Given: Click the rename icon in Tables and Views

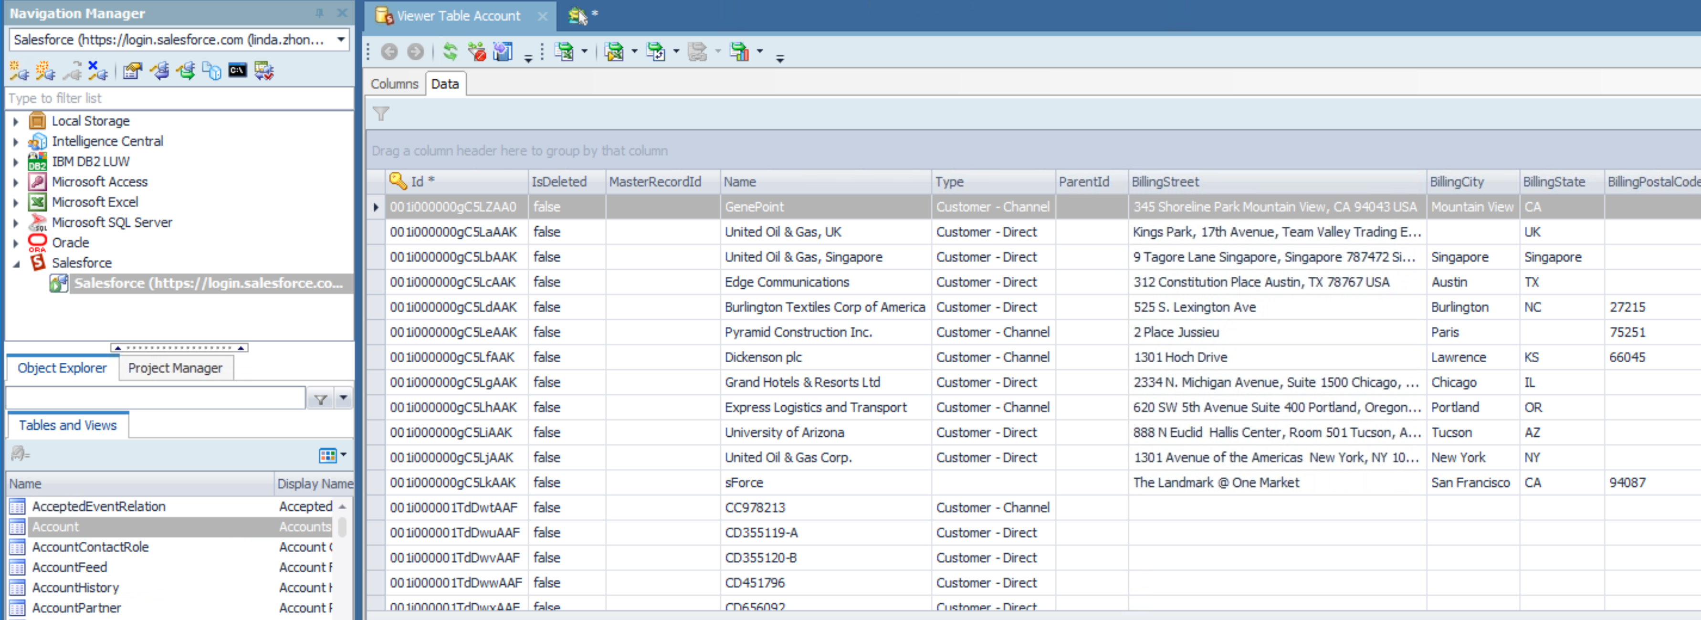Looking at the screenshot, I should point(20,454).
